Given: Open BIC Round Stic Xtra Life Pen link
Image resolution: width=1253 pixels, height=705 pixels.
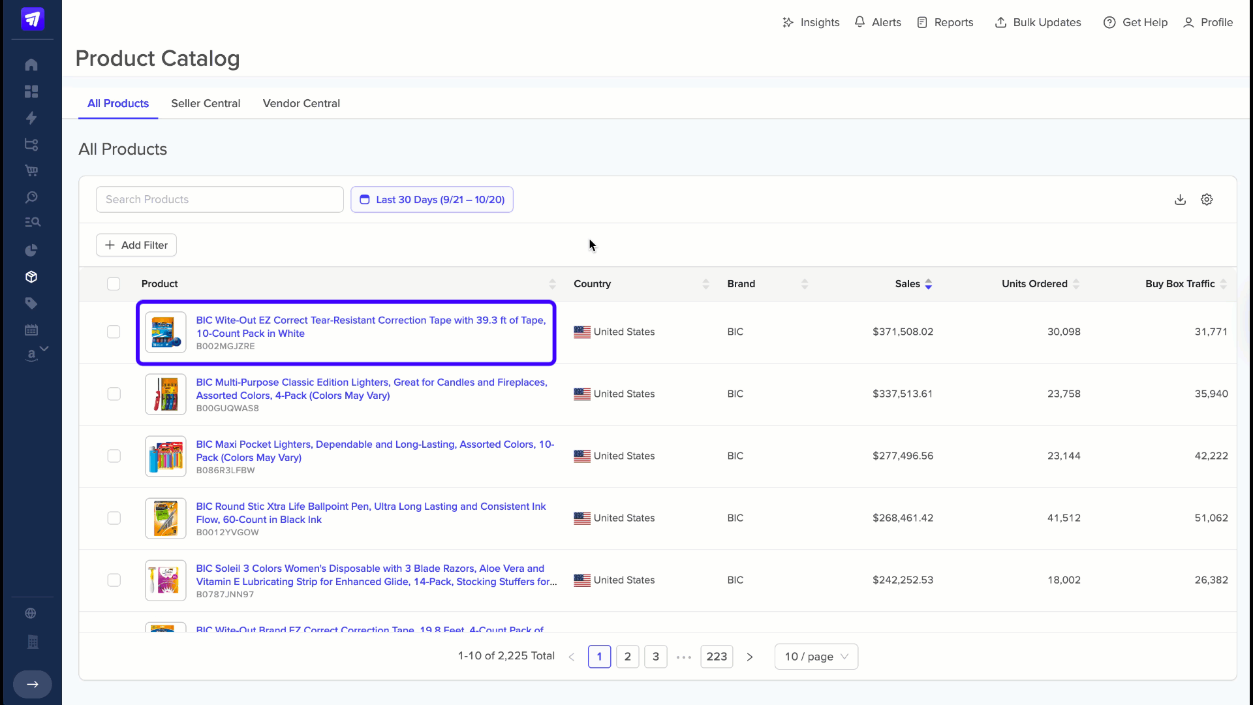Looking at the screenshot, I should coord(371,512).
